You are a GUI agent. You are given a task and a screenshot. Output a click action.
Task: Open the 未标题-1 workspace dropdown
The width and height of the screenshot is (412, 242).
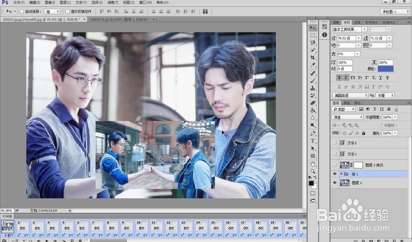click(x=395, y=12)
